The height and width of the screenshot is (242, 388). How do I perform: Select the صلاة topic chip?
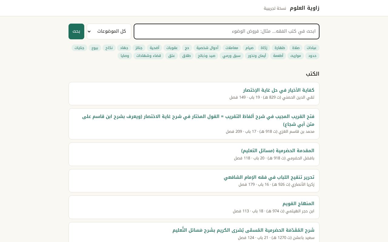click(x=296, y=48)
